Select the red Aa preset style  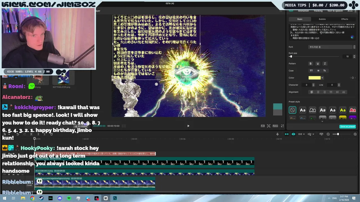[x=353, y=110]
